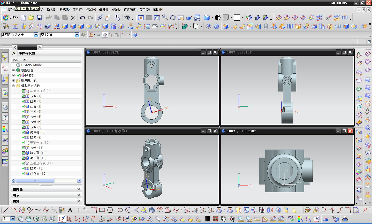Click the 开始 start button
The height and width of the screenshot is (224, 372).
pos(10,17)
